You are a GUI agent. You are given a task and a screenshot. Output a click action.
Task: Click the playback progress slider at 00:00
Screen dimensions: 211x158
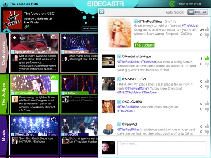point(94,29)
